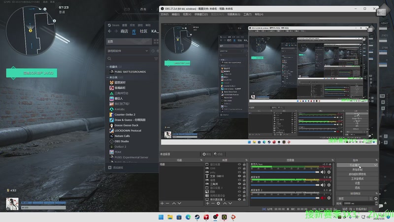Add a new source with plus icon
394x222 pixels.
[207, 203]
